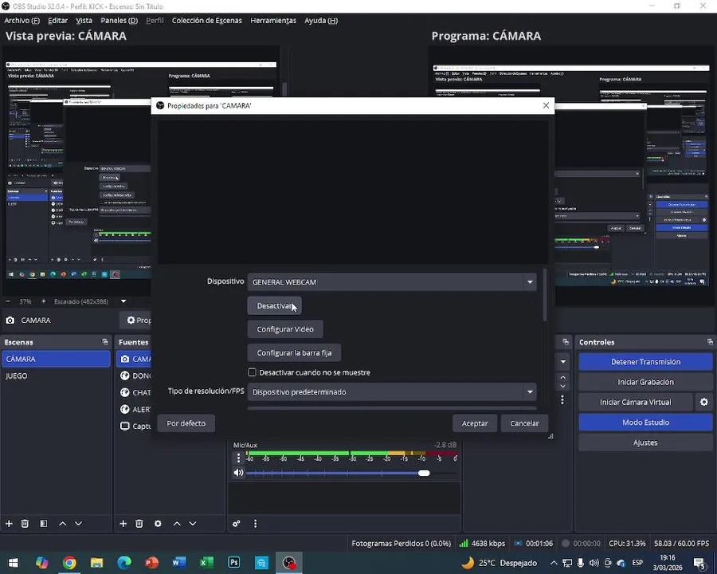Click Detener Transmisión button
The width and height of the screenshot is (717, 574).
pyautogui.click(x=645, y=362)
